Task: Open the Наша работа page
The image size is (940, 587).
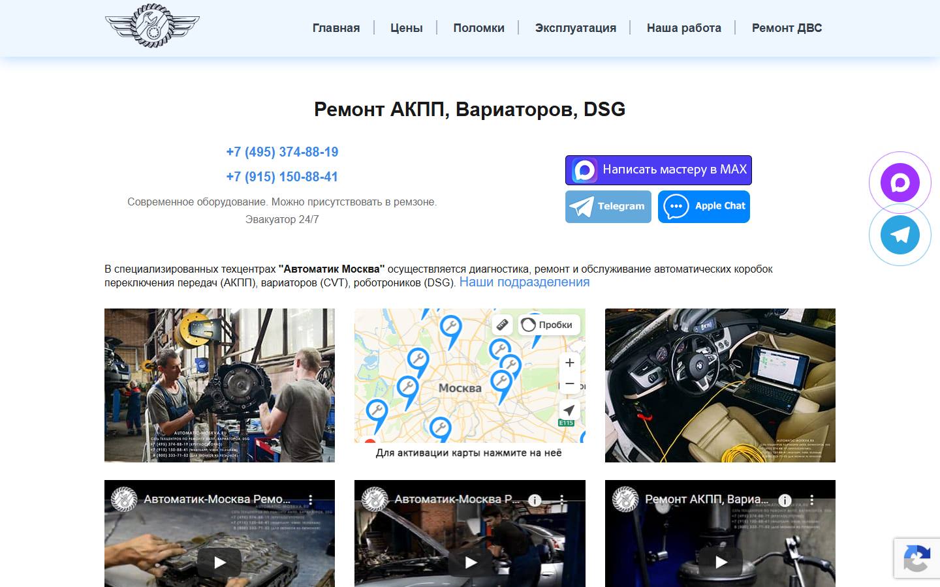Action: tap(684, 28)
